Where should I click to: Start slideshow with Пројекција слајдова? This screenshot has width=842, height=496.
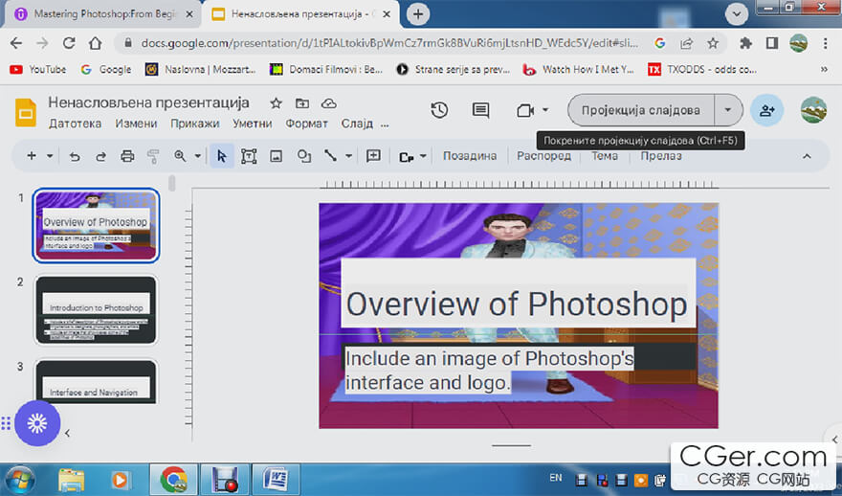[x=641, y=110]
